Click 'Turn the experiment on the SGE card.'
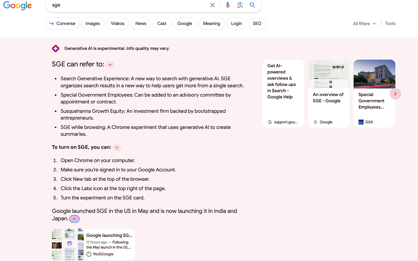 (102, 198)
